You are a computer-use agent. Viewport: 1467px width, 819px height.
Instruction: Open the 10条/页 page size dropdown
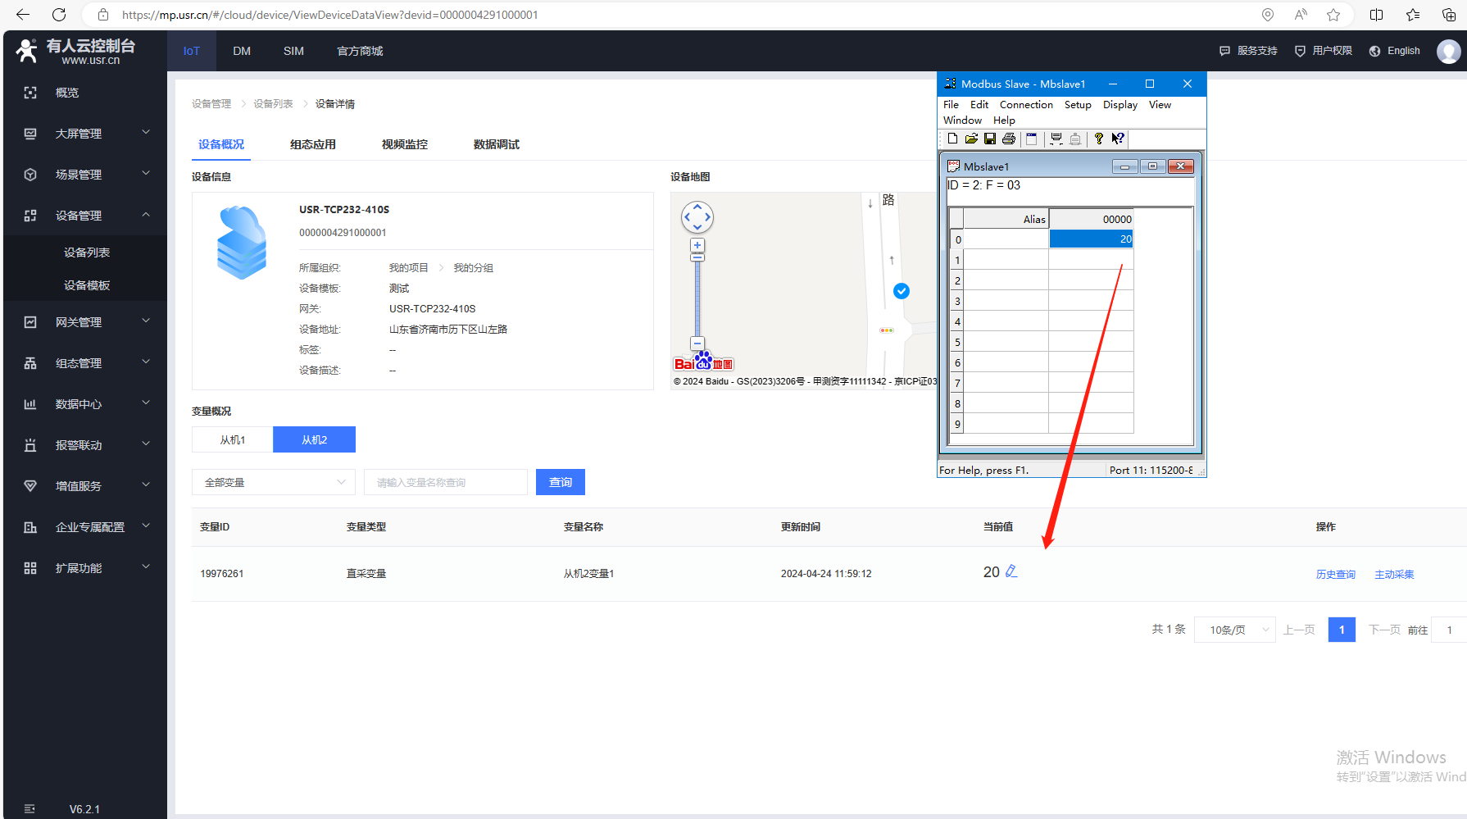tap(1234, 630)
